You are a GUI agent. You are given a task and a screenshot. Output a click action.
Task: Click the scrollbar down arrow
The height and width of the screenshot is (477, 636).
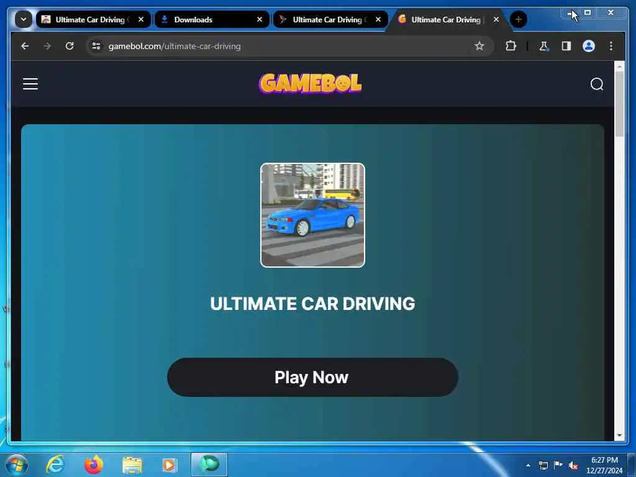coord(619,435)
